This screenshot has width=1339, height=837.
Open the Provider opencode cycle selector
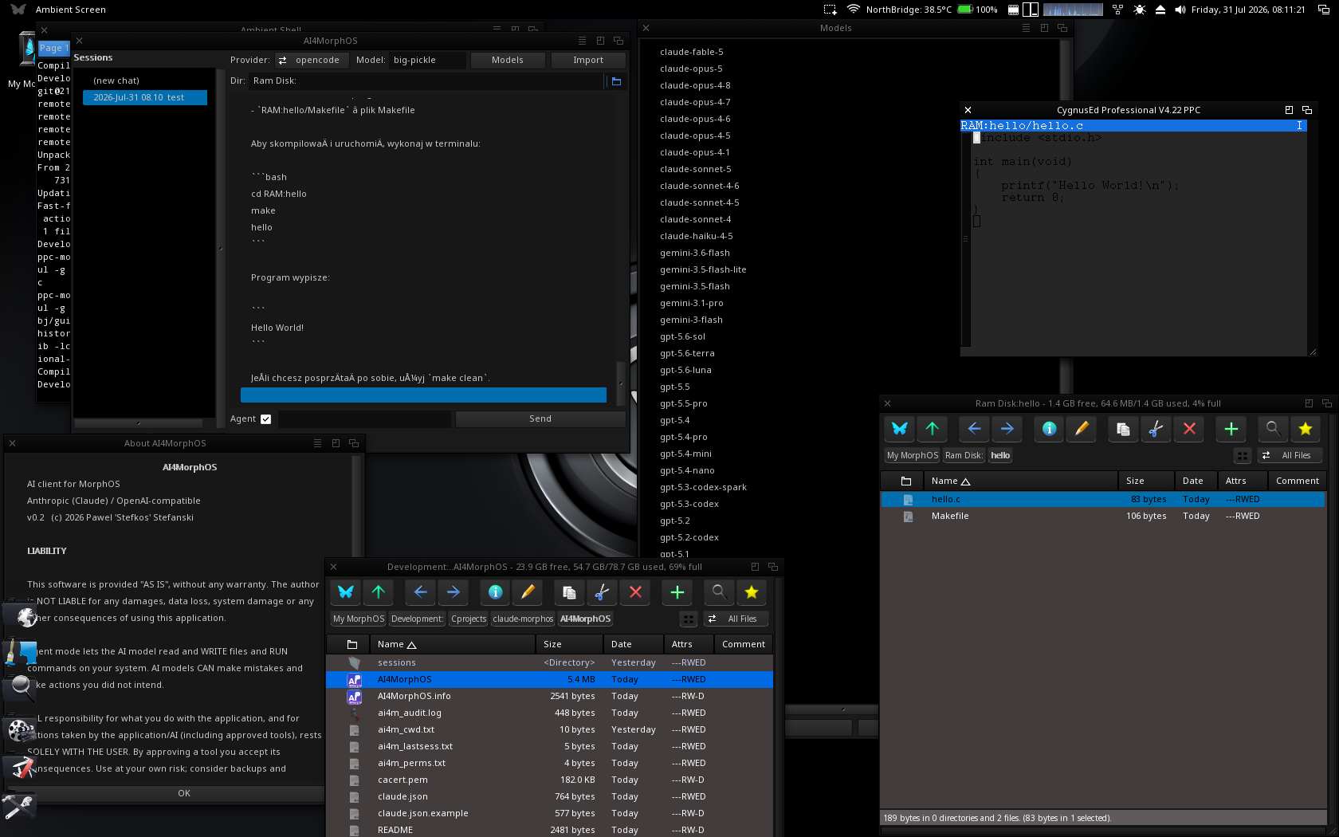click(312, 61)
